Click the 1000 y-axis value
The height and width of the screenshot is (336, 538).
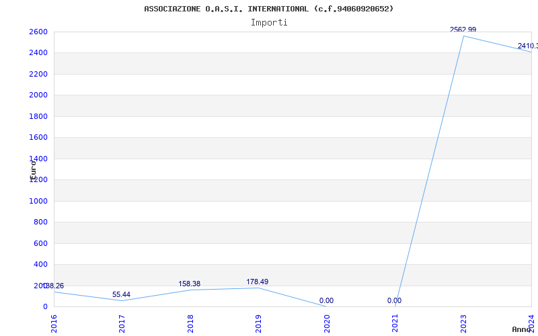[38, 201]
